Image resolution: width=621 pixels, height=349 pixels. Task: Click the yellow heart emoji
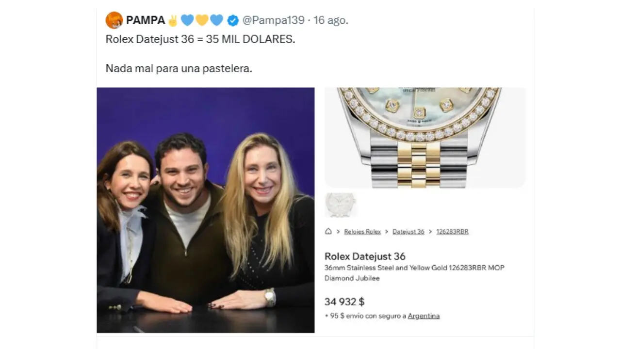tap(202, 20)
